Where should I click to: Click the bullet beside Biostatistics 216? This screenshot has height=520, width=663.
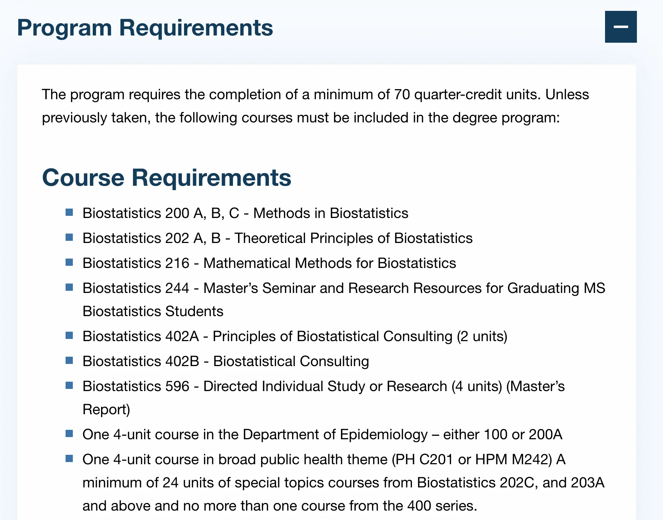[69, 262]
